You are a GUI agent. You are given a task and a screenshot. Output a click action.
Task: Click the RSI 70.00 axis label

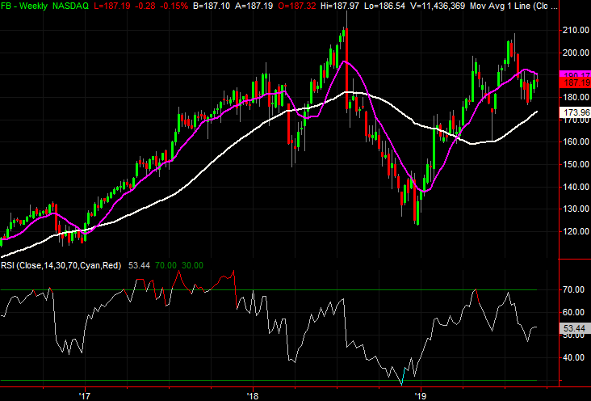point(574,290)
